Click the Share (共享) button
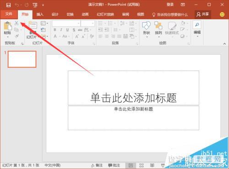 pyautogui.click(x=203, y=14)
